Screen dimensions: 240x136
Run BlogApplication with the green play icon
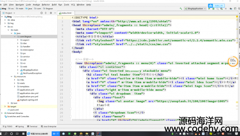209,8
